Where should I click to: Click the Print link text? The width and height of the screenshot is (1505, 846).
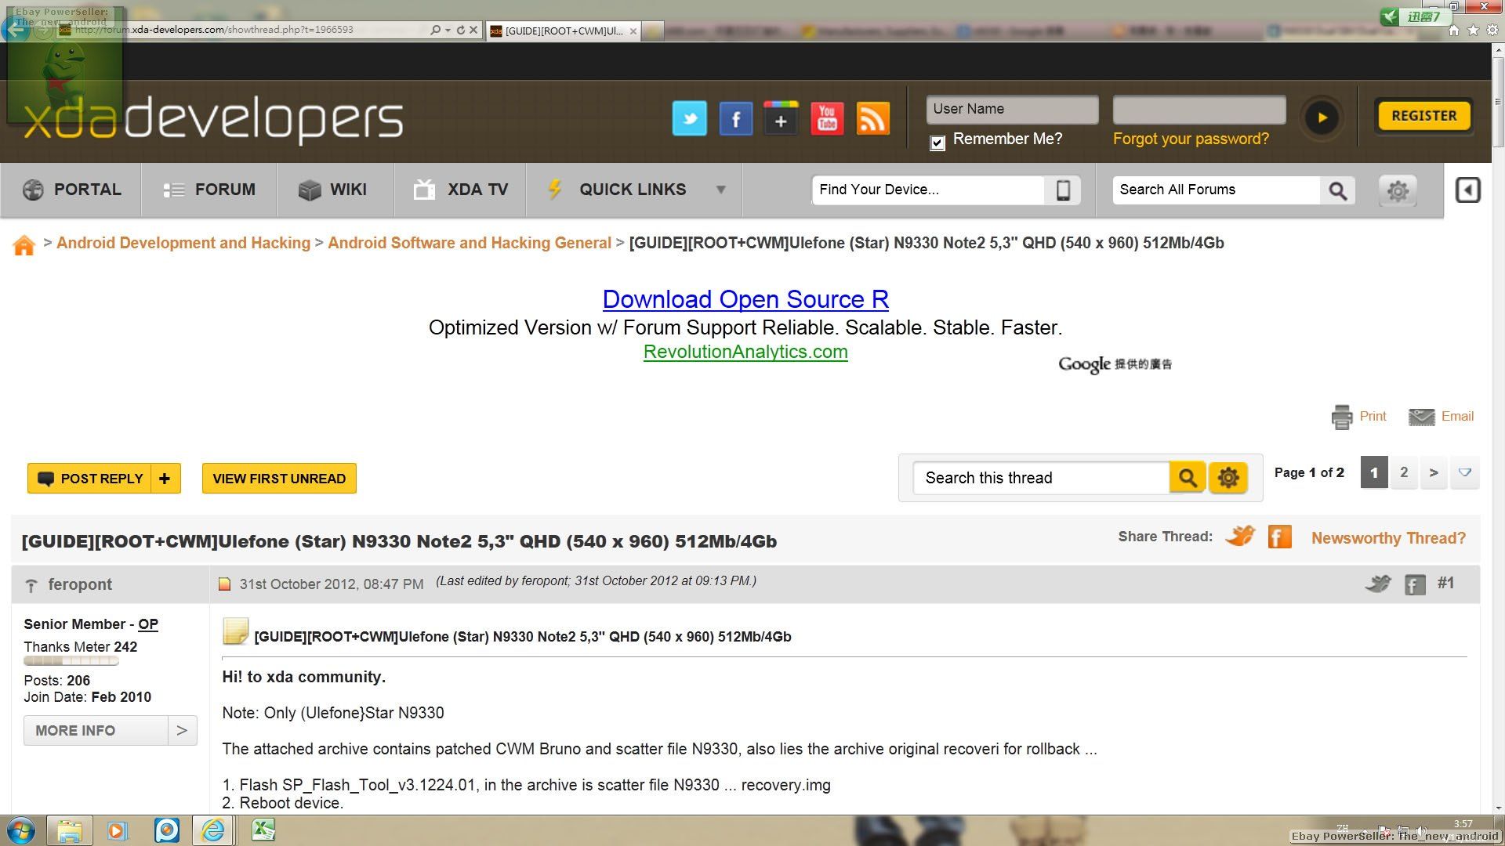[1373, 416]
